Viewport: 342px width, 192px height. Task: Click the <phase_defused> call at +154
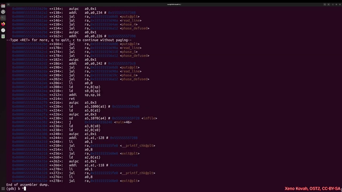tap(135, 28)
